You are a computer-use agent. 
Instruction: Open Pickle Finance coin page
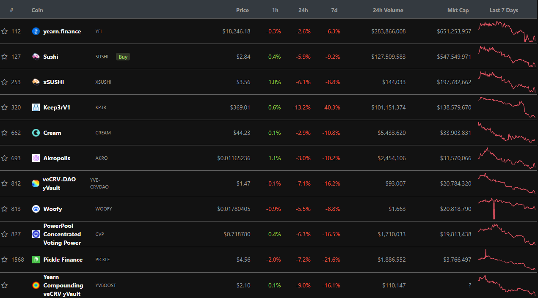pos(63,260)
